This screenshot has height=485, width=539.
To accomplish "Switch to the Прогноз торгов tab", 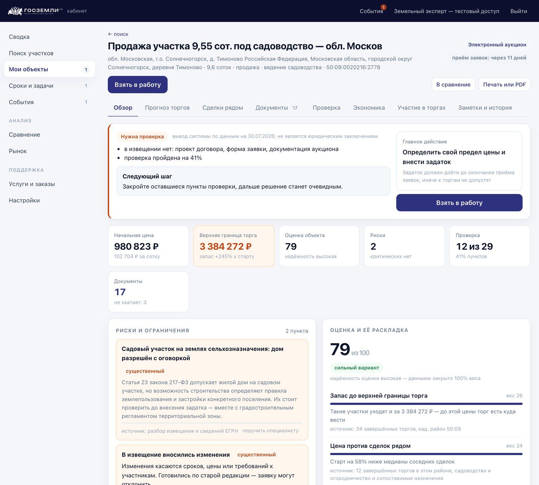I will pos(167,108).
